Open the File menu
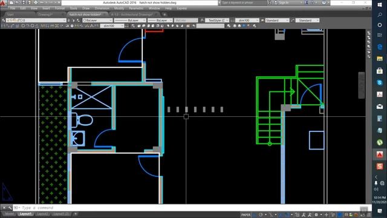The image size is (387, 218). coord(13,8)
